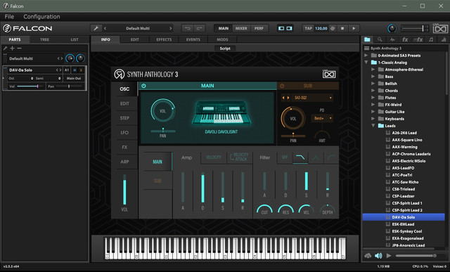Open the file browser folder tab icon
The width and height of the screenshot is (450, 272).
click(x=367, y=39)
